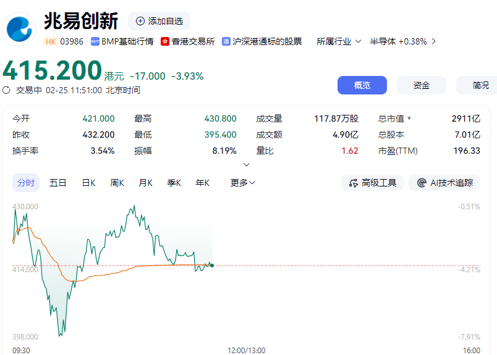Click the HK market badge
Viewport: 497px width, 355px height.
click(51, 41)
